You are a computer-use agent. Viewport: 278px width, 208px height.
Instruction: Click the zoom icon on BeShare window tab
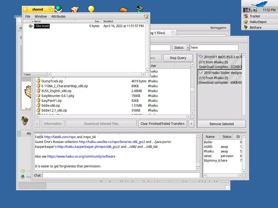click(x=173, y=33)
